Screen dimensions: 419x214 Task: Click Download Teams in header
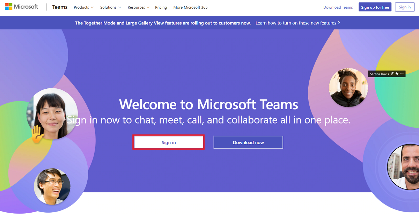pos(338,7)
